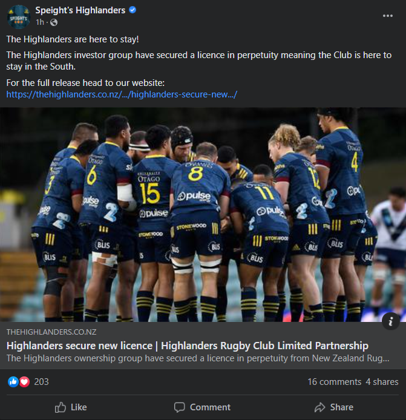The height and width of the screenshot is (420, 406).
Task: Click the 1h post timestamp
Action: point(40,22)
